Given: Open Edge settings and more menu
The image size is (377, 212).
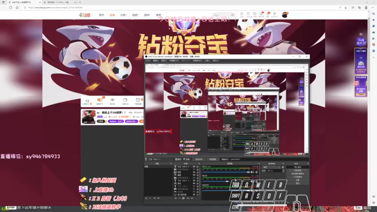Looking at the screenshot, I should pos(373,8).
